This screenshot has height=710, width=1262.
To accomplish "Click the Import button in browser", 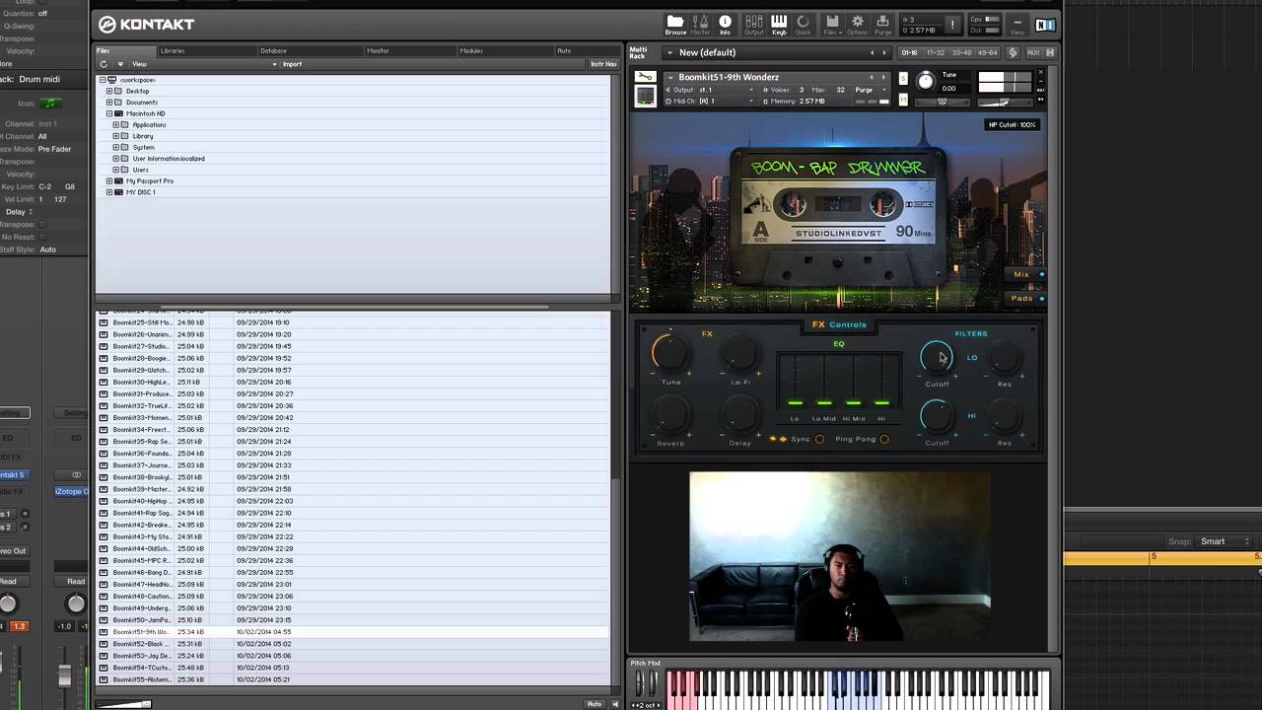I will click(292, 64).
